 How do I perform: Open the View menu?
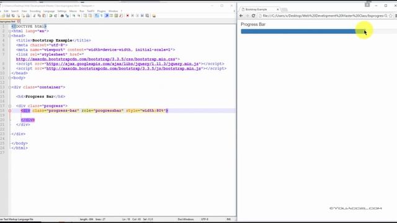(x=24, y=11)
